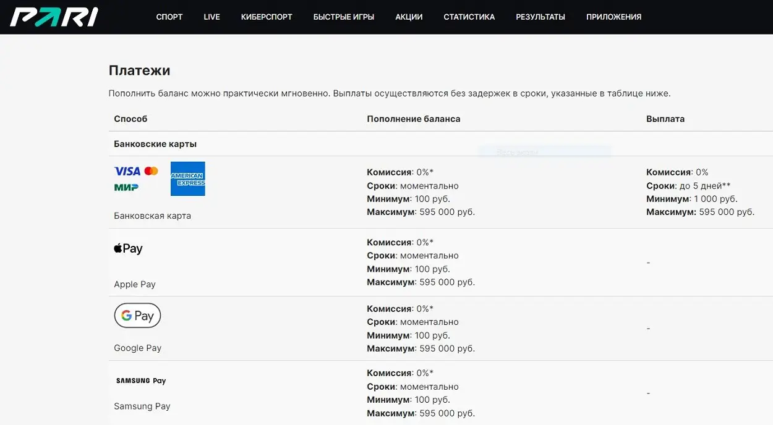Click Google Pay deposit Максимум 595 000 руб.
Screen dimensions: 773x425
coord(421,348)
